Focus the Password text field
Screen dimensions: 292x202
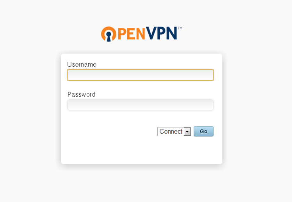click(140, 105)
